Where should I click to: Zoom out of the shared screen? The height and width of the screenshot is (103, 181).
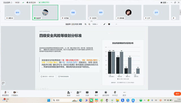(89, 24)
